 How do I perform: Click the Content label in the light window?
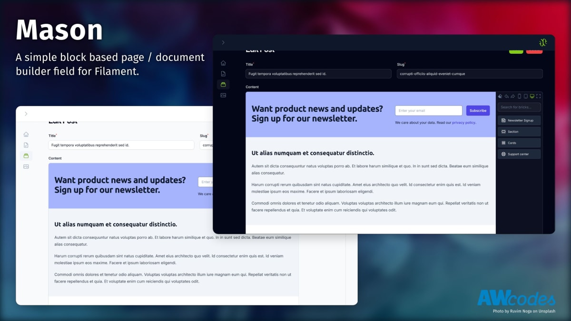pyautogui.click(x=55, y=158)
